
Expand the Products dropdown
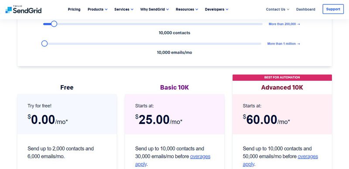[97, 9]
